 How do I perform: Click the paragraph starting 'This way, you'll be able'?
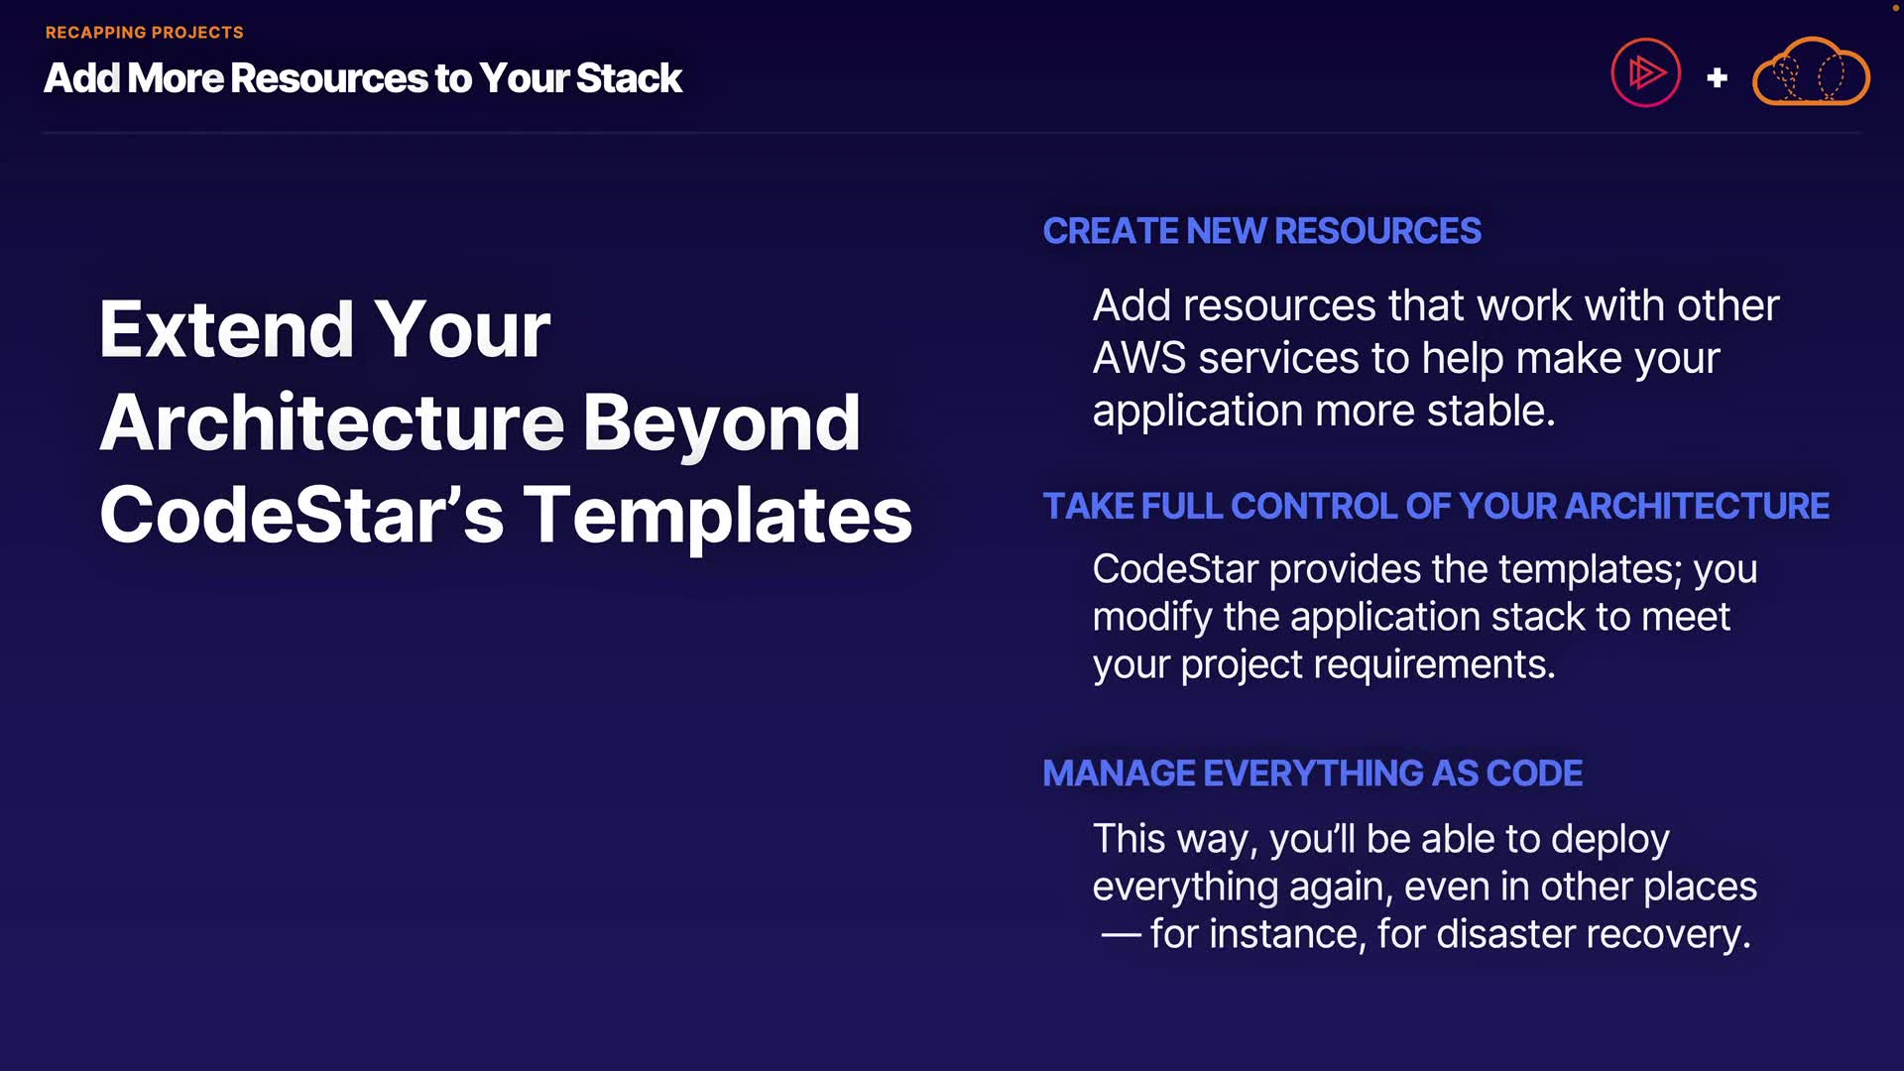1424,887
